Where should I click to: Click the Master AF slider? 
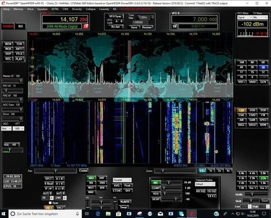tap(12, 81)
